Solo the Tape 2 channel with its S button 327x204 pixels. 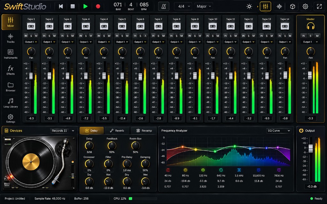click(x=49, y=36)
